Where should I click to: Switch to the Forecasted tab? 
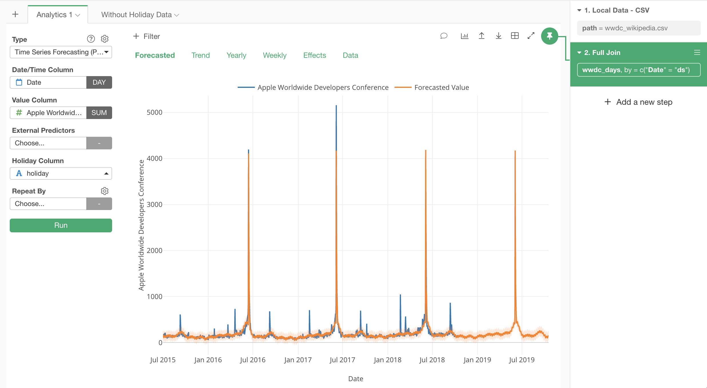[155, 55]
